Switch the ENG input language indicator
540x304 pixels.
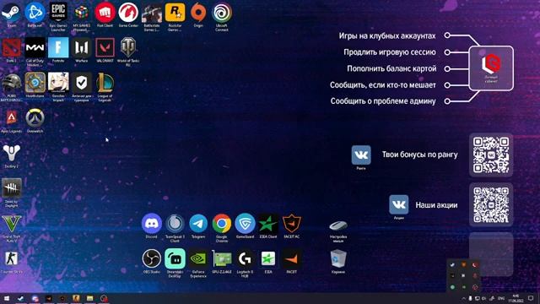pyautogui.click(x=501, y=298)
